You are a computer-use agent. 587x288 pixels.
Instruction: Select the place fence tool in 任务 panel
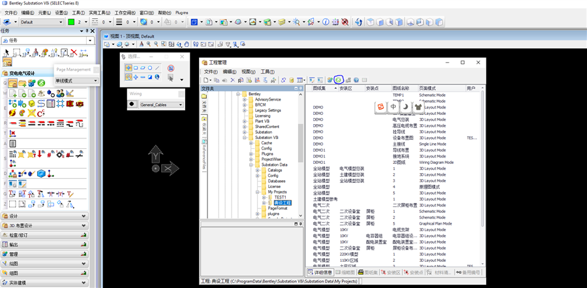point(16,53)
